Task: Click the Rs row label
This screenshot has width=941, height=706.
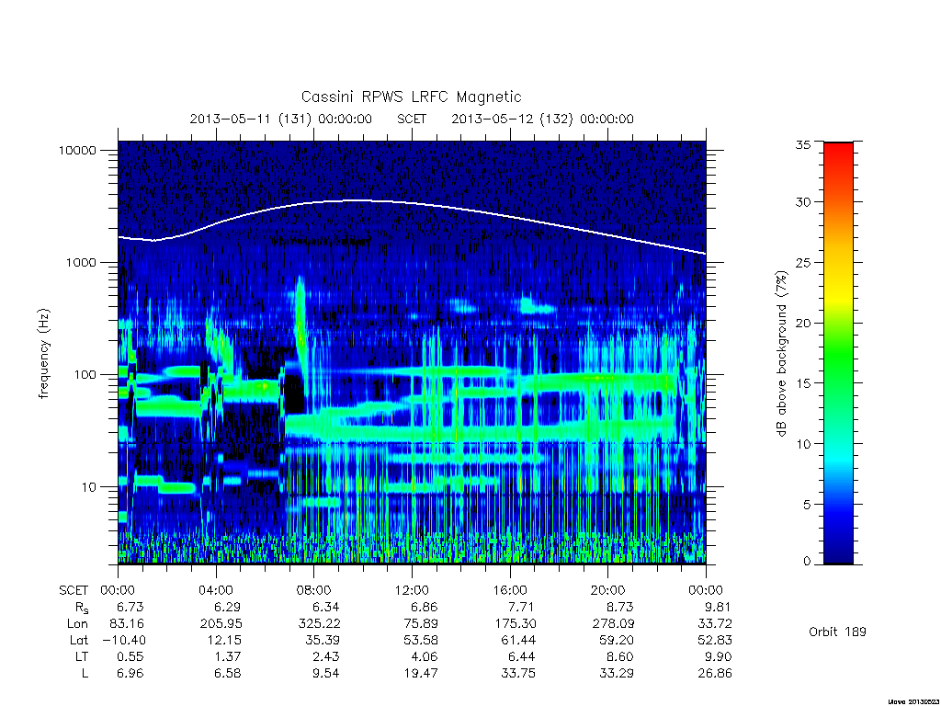Action: click(x=81, y=608)
